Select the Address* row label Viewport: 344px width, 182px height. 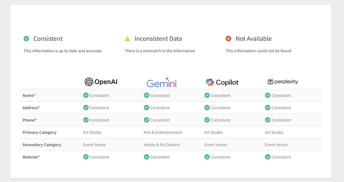pyautogui.click(x=31, y=108)
